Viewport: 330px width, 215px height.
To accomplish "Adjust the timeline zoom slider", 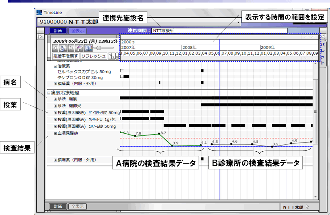I will [99, 48].
